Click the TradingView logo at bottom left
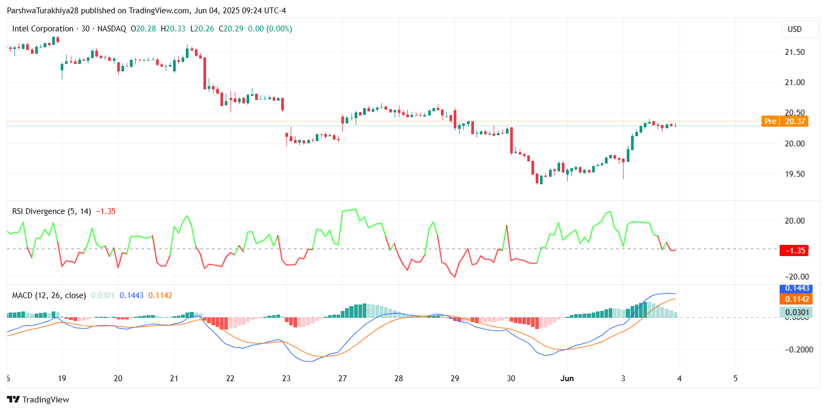The width and height of the screenshot is (827, 411). point(38,399)
